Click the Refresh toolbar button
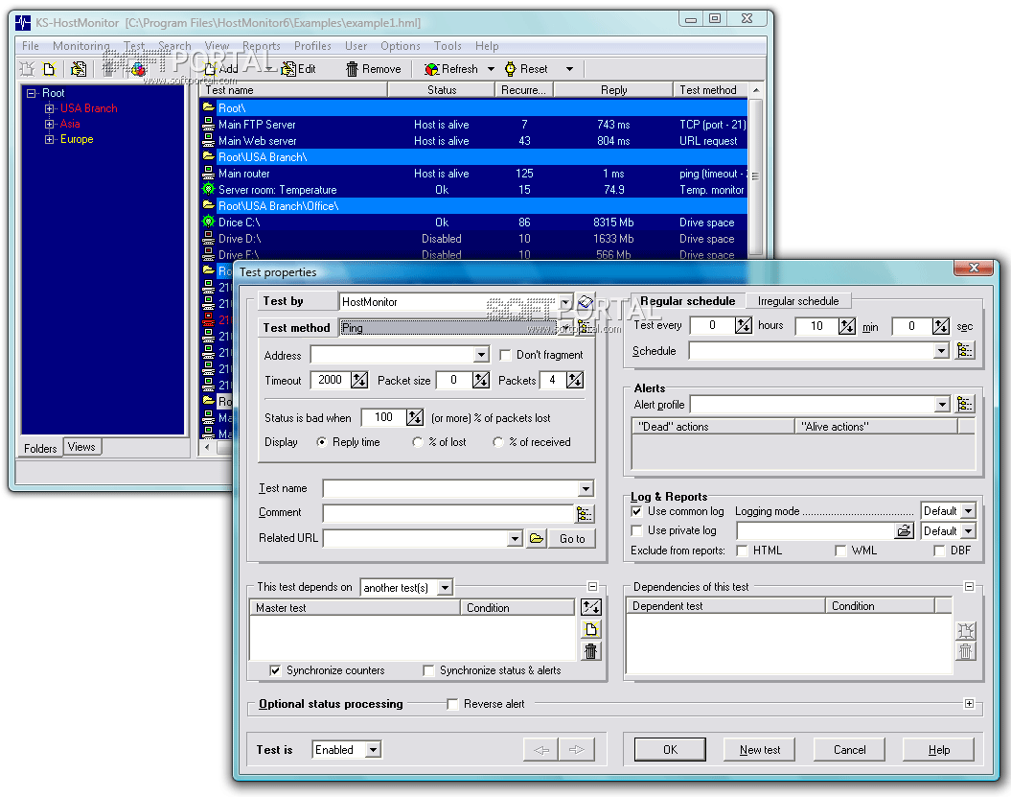Screen dimensions: 1011x797 coord(451,68)
